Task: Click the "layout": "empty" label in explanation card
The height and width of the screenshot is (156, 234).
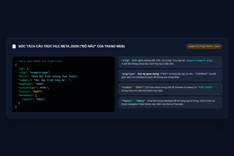Action: (x=133, y=101)
